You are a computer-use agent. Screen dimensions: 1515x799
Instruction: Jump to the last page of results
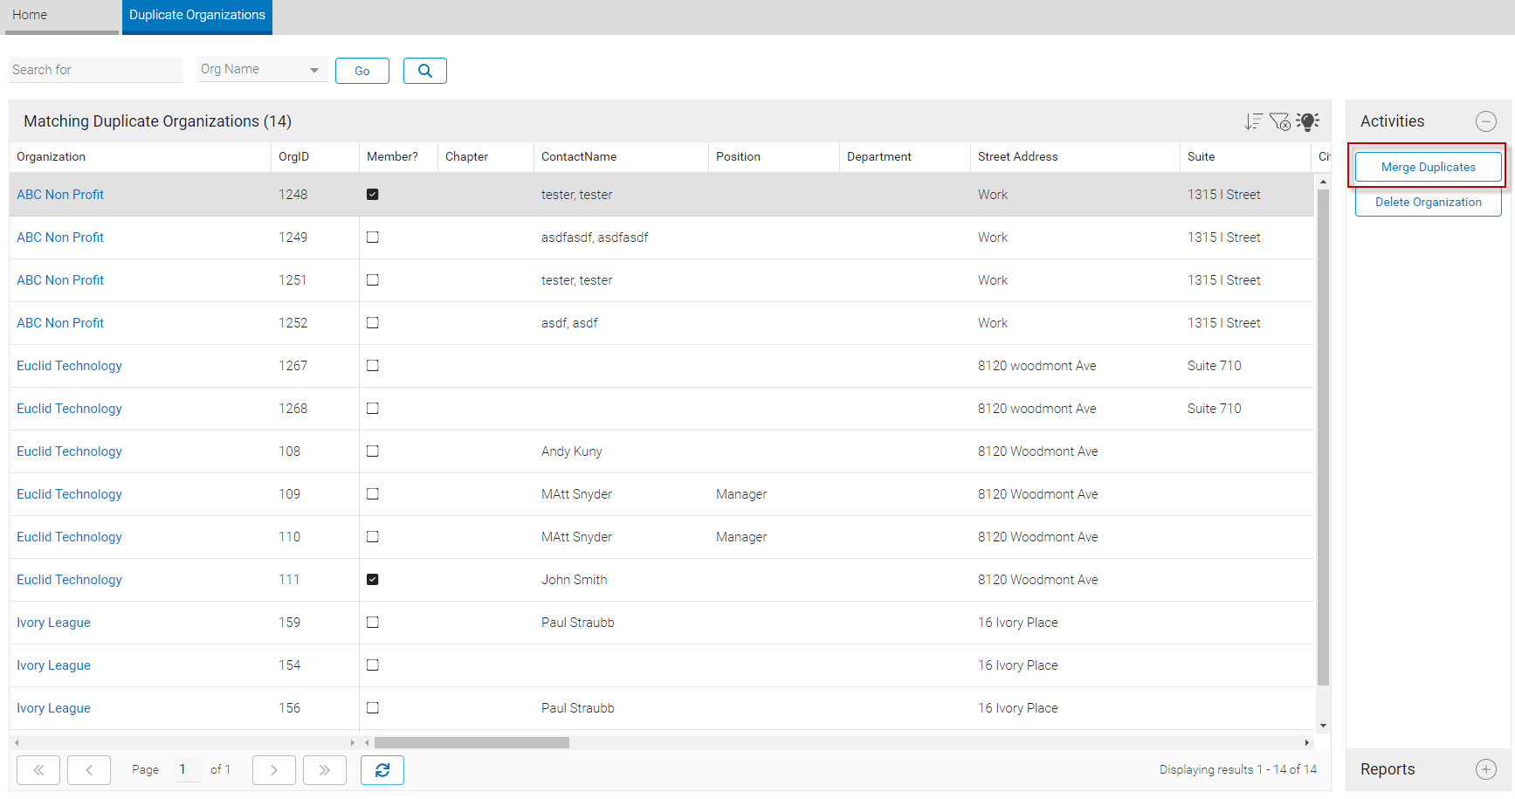325,770
